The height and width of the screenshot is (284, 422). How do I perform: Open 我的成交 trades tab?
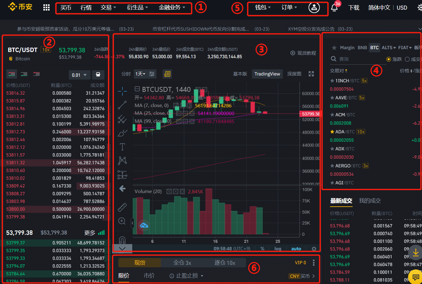click(x=370, y=201)
